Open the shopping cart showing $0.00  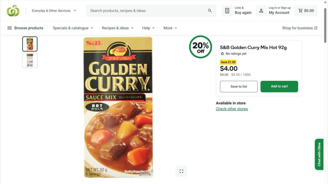[306, 11]
